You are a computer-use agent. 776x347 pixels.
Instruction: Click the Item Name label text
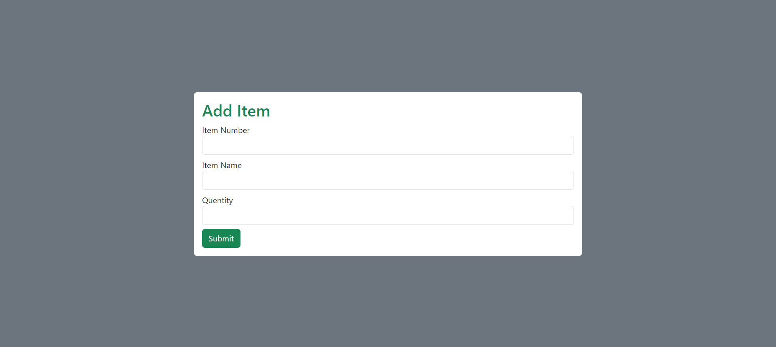tap(222, 165)
